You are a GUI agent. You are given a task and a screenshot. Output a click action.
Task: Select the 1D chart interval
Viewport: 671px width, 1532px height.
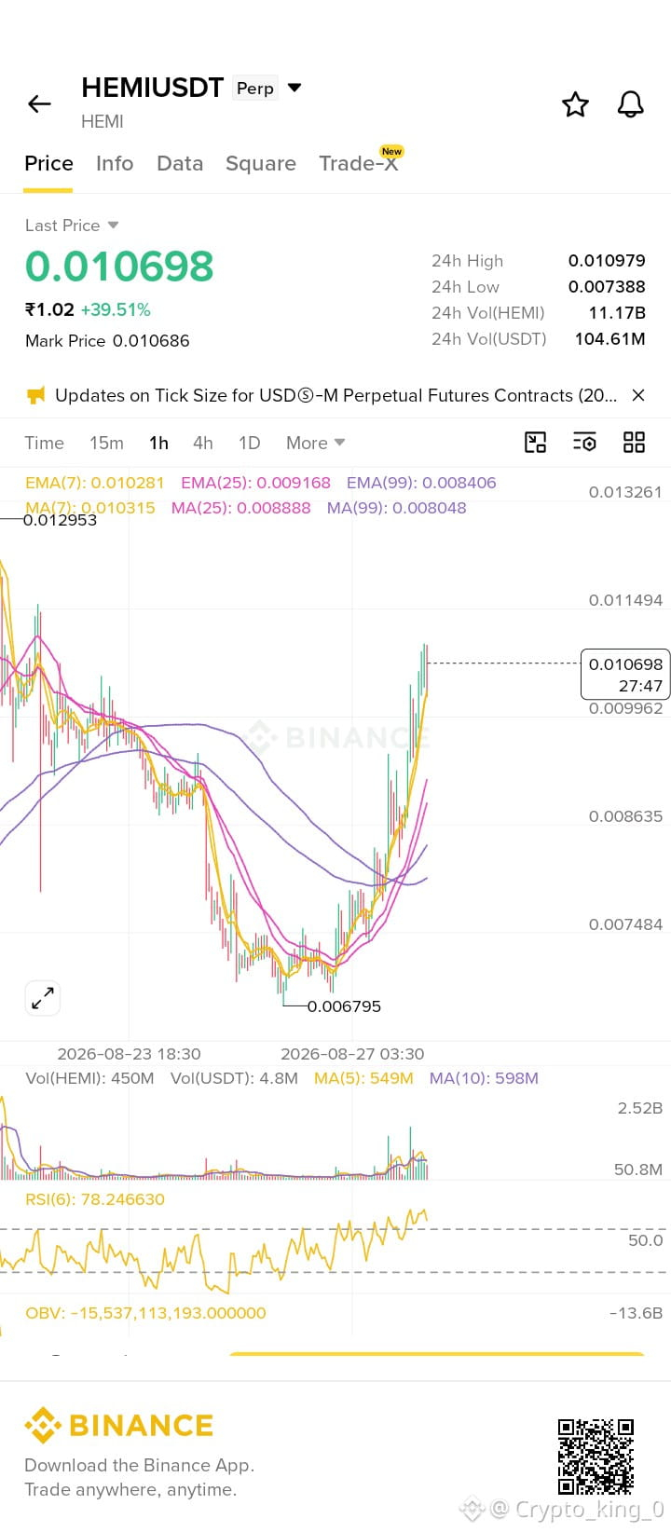(x=249, y=443)
